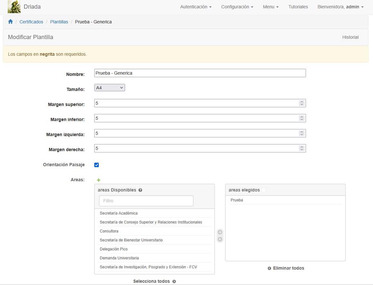
Task: Open the Tamaño size dropdown
Action: point(109,87)
